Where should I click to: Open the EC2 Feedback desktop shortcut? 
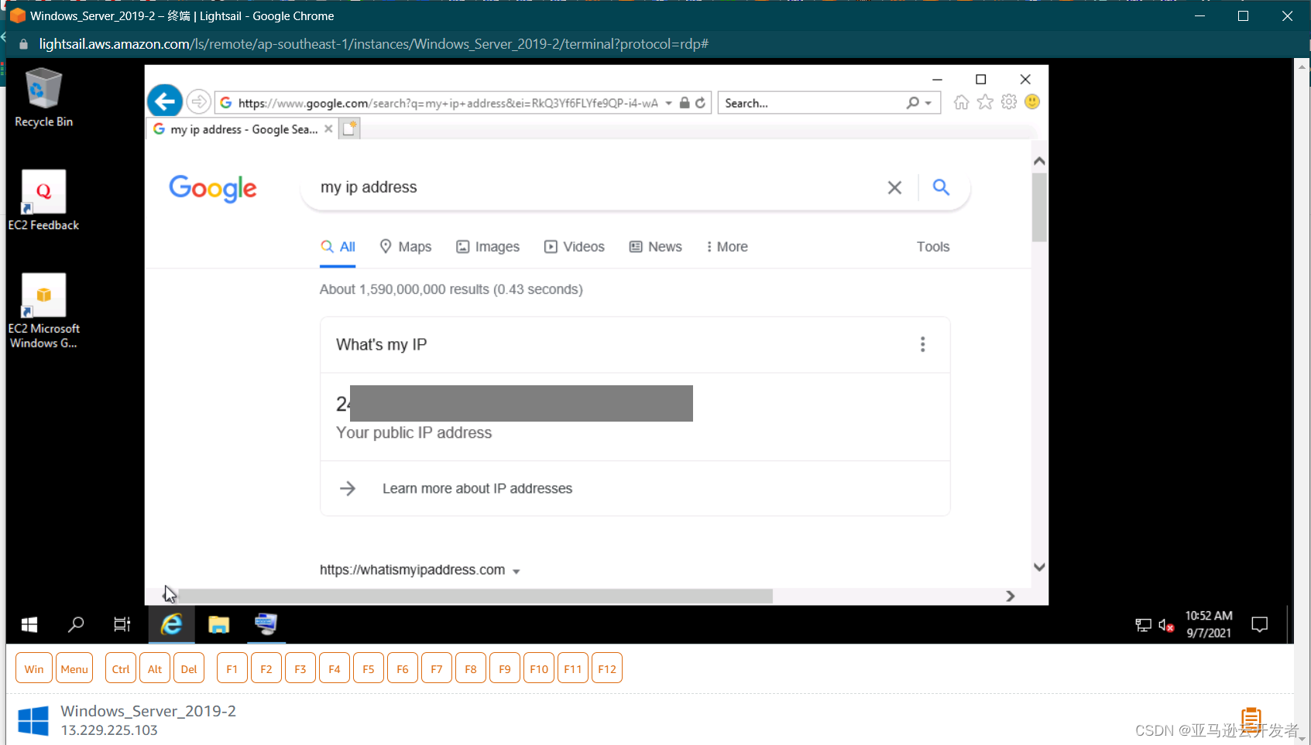tap(43, 200)
